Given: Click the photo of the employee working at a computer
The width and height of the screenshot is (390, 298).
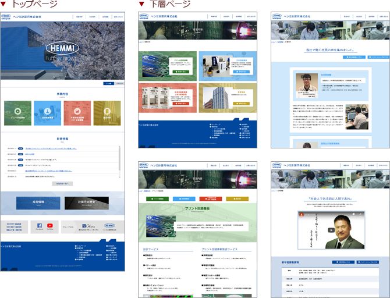Looking at the screenshot, I should pos(357,117).
